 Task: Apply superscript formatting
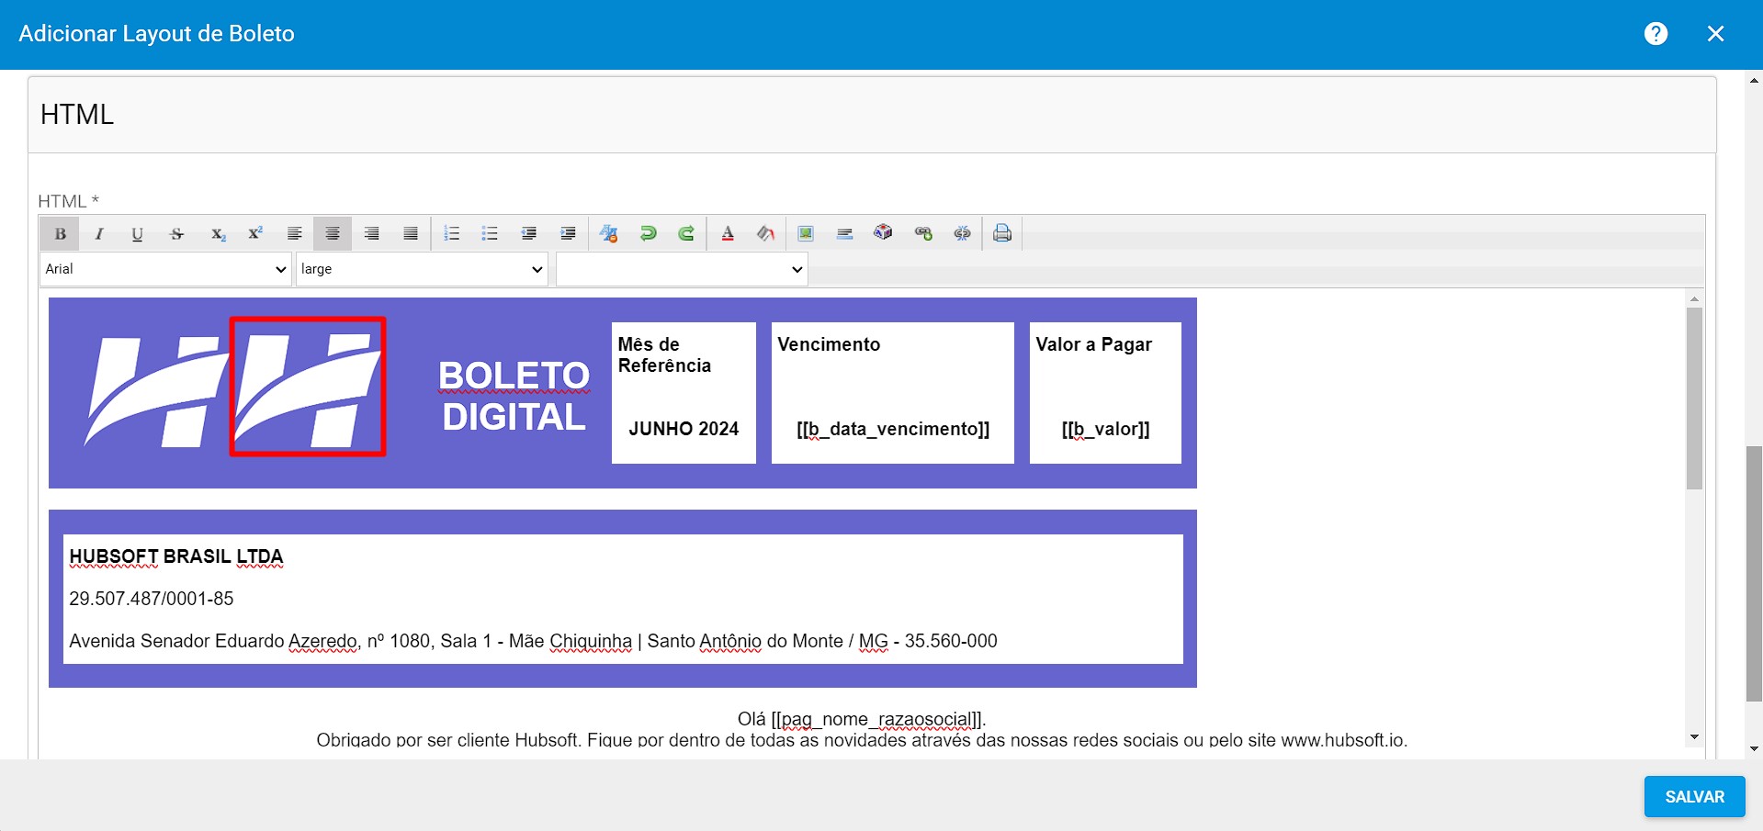point(255,234)
